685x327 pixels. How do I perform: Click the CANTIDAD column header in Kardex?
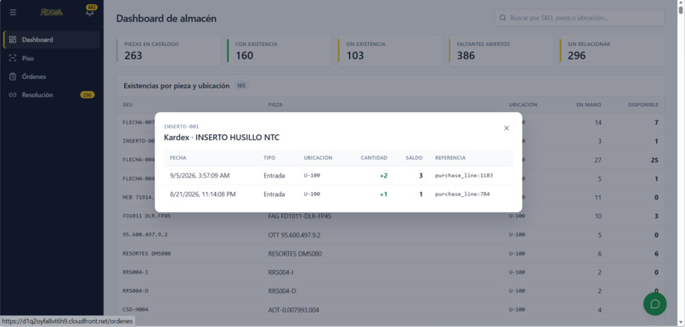374,158
